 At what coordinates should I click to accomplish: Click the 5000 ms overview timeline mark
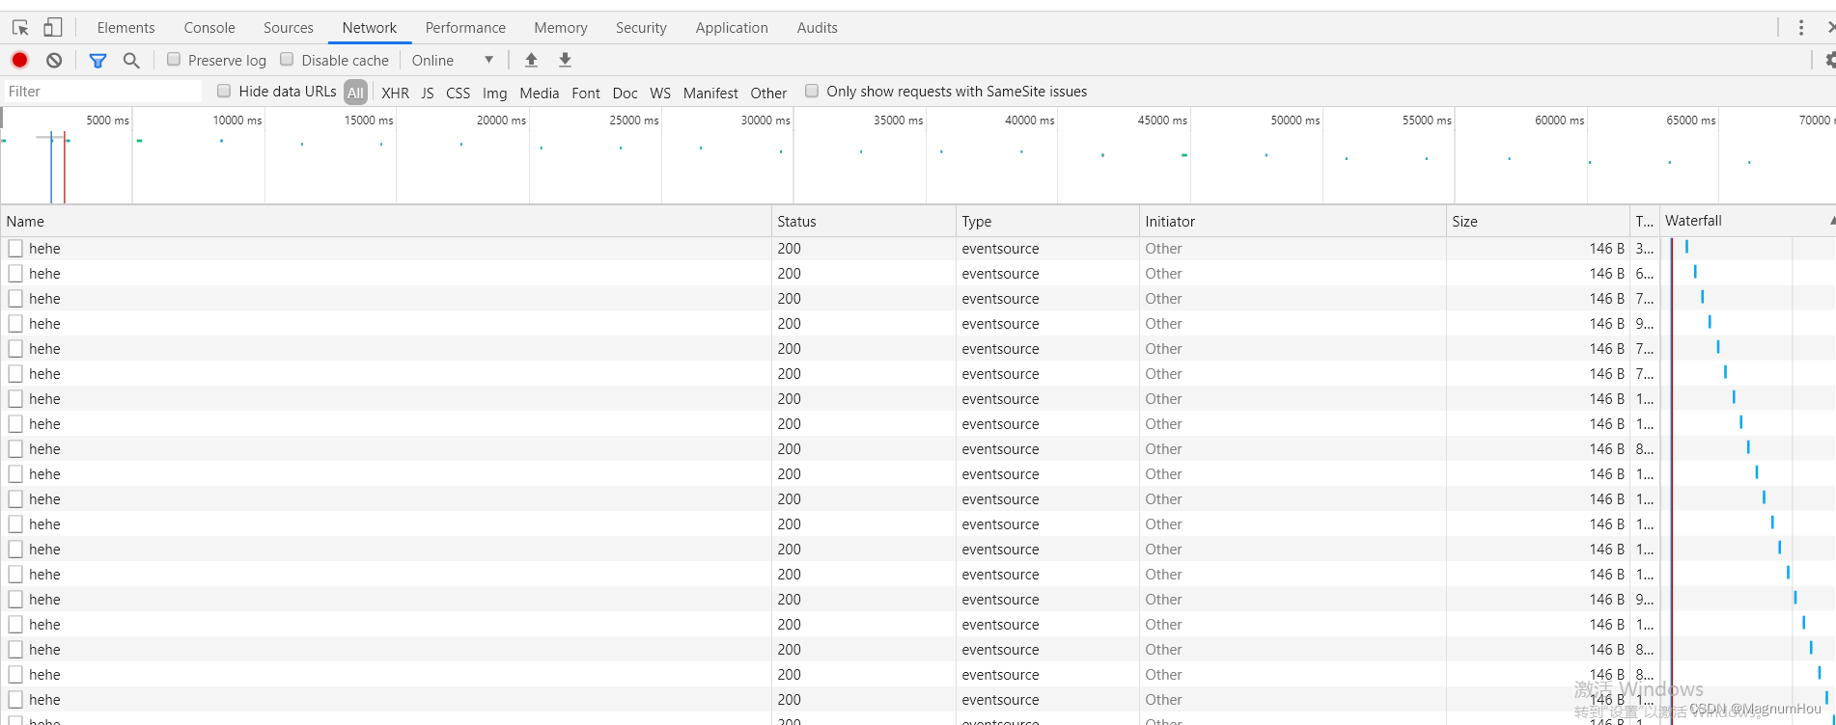(x=107, y=121)
